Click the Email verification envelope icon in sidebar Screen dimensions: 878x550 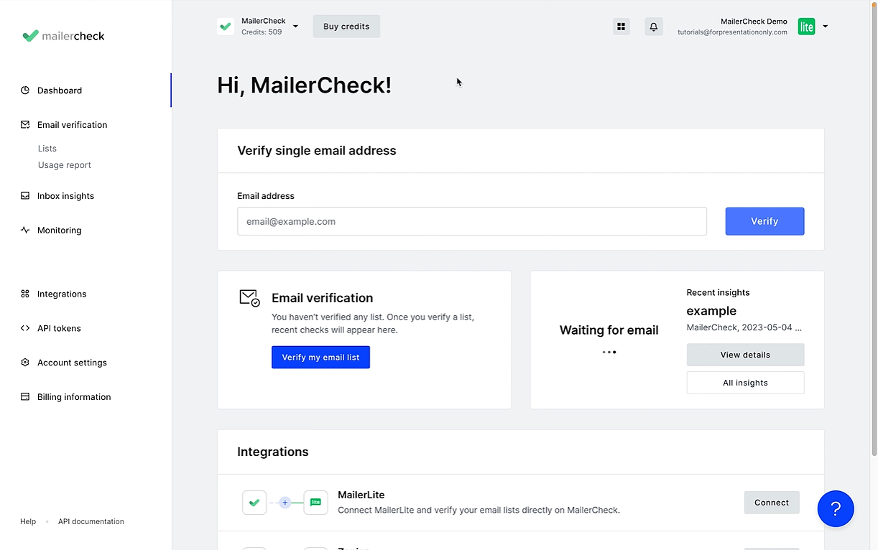[x=25, y=125]
